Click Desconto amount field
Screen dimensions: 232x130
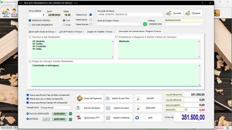tap(196, 110)
